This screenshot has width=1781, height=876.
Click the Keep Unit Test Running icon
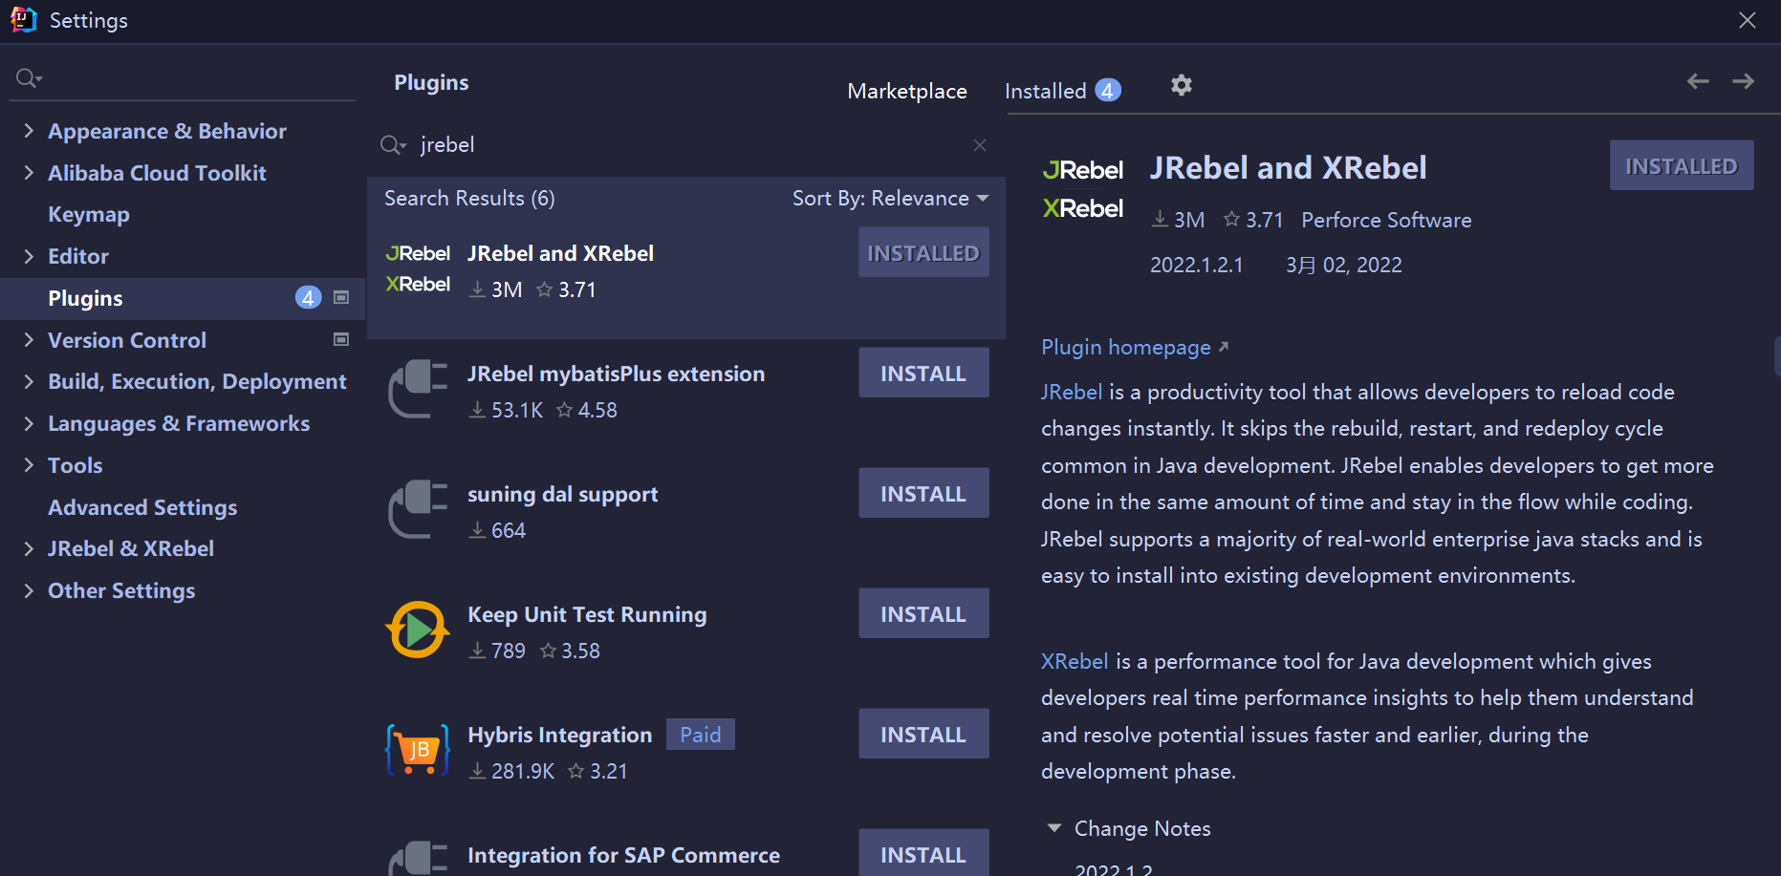418,630
